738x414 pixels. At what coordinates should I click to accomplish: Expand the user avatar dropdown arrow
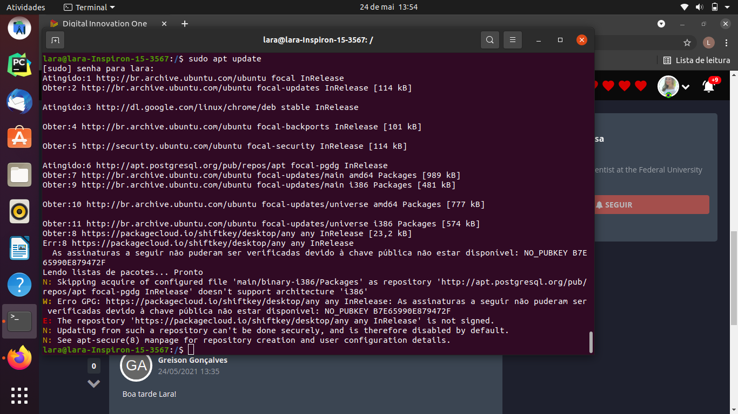[x=686, y=87]
